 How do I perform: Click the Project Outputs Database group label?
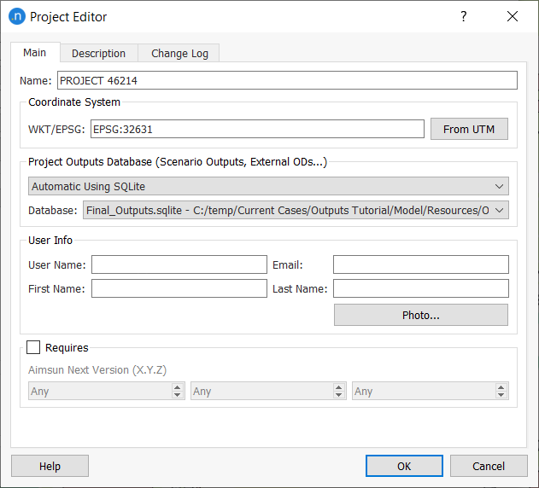coord(178,162)
